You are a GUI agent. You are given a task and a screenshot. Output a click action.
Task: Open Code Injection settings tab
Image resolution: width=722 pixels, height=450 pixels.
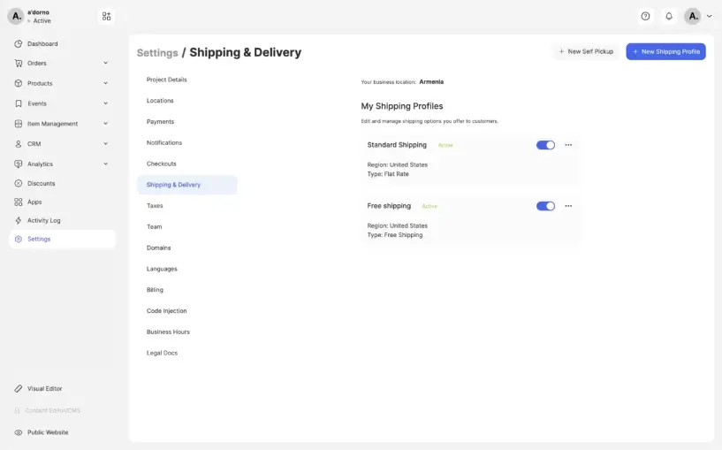click(x=167, y=311)
